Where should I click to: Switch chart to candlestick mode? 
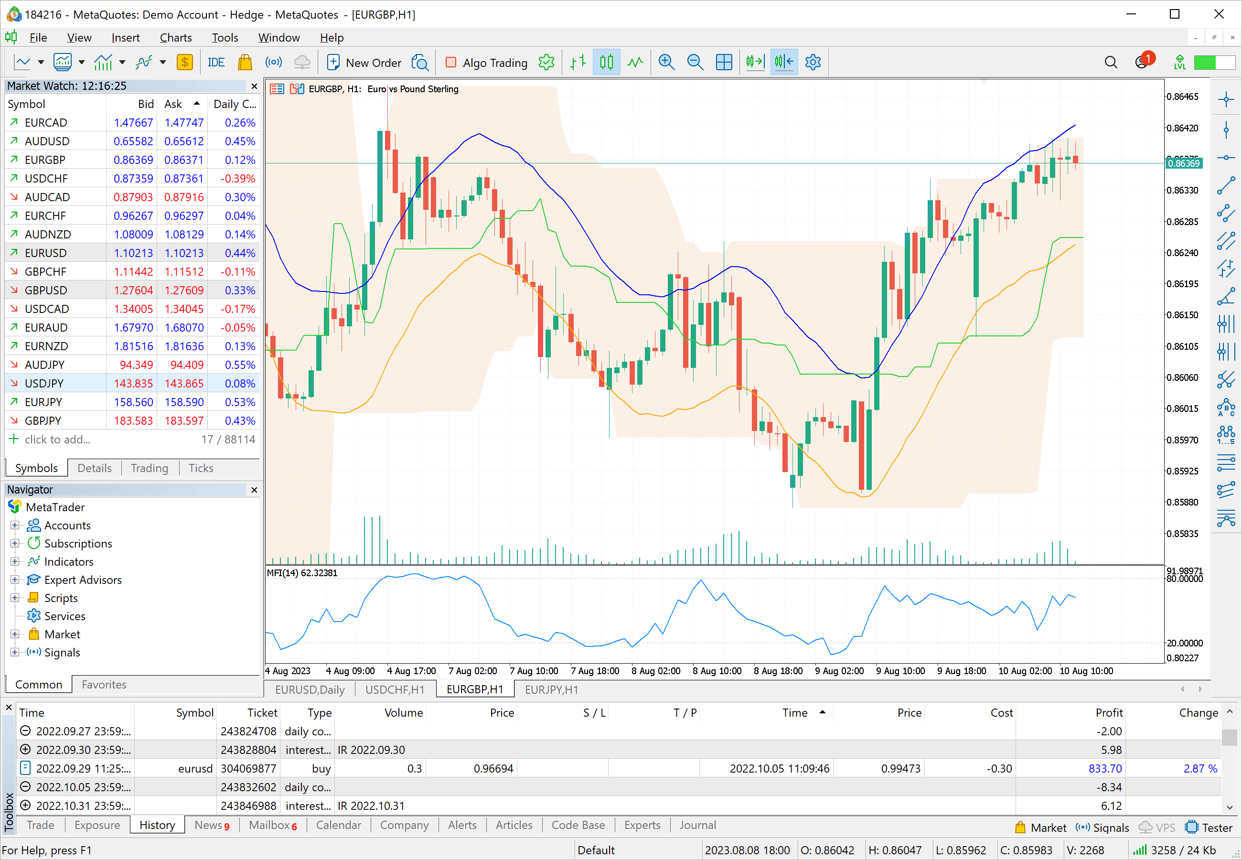(607, 63)
